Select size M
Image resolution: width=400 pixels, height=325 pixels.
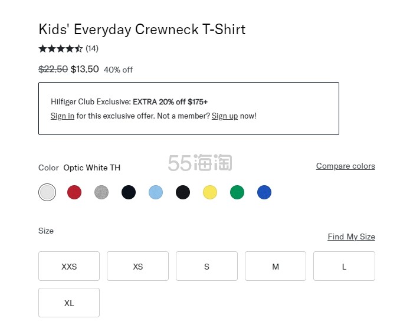276,267
